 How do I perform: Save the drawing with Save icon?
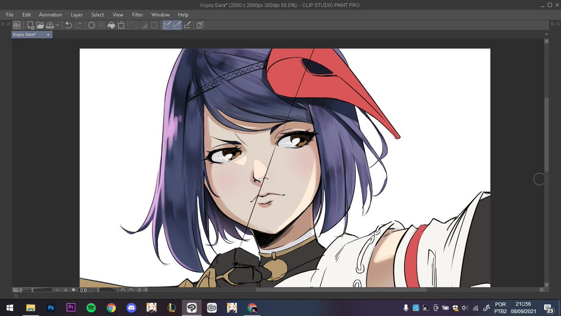pos(50,25)
